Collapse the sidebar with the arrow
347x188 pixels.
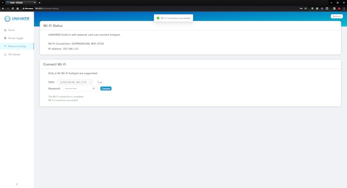click(17, 184)
